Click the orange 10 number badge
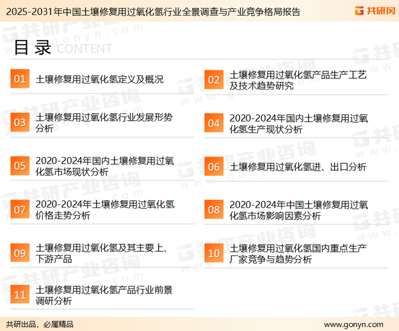The width and height of the screenshot is (399, 331). [x=214, y=253]
